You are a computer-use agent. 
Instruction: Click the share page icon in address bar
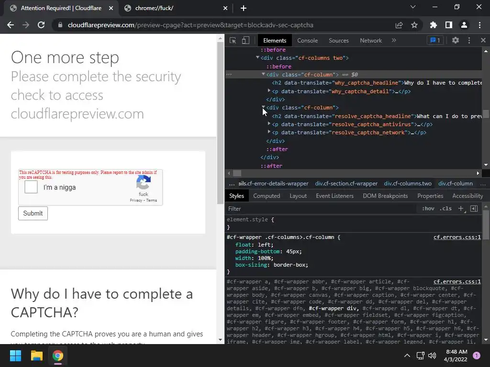point(399,25)
